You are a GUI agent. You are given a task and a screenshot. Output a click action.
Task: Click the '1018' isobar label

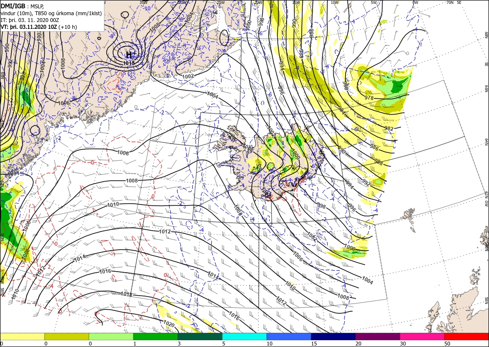point(126,294)
